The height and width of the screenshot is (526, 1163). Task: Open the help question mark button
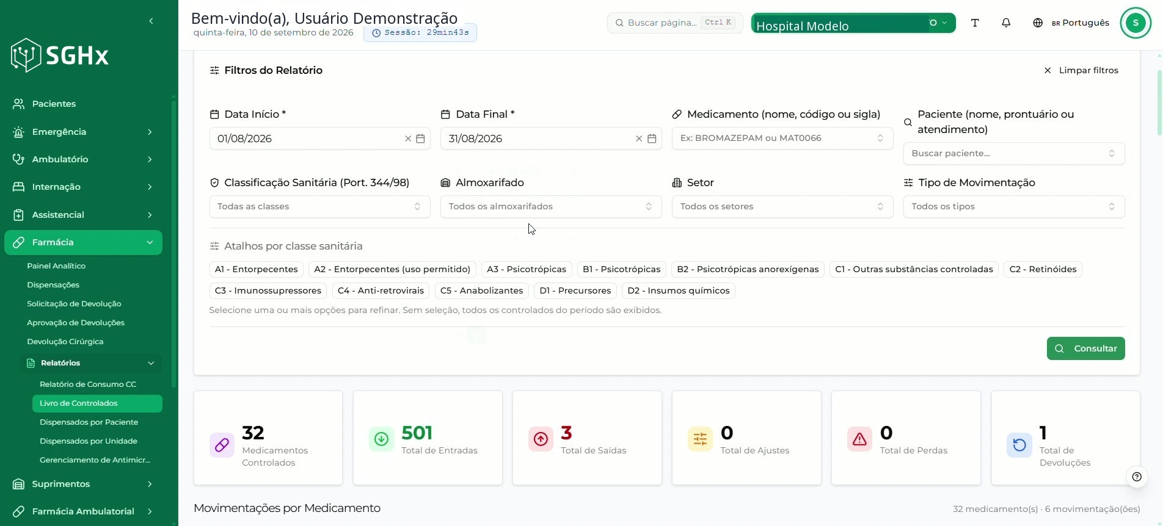[x=1137, y=477]
